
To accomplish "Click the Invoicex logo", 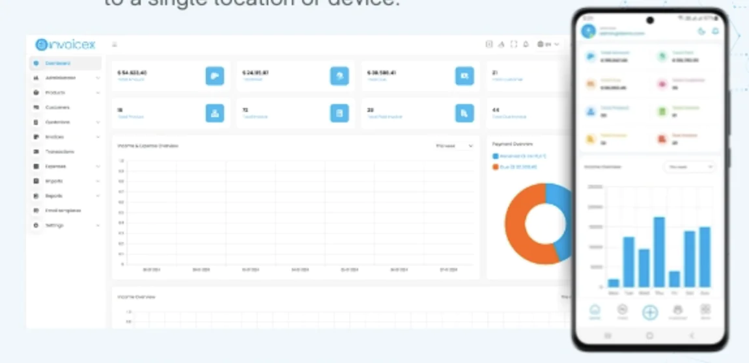I will pos(65,44).
